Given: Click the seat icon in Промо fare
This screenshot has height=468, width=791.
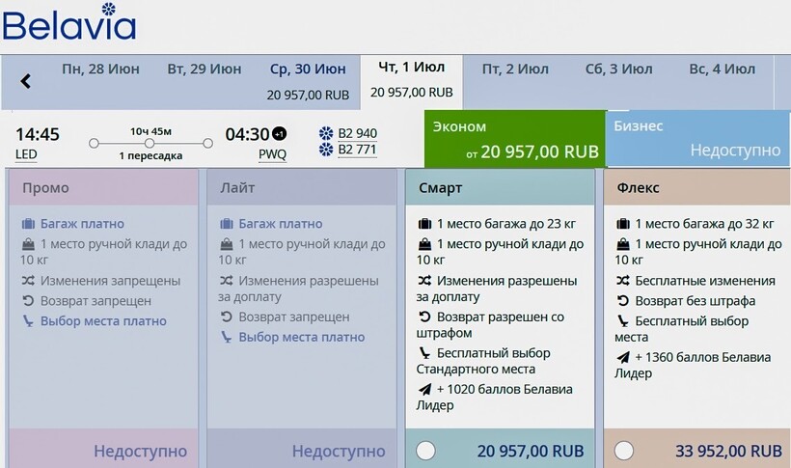Looking at the screenshot, I should pos(28,321).
